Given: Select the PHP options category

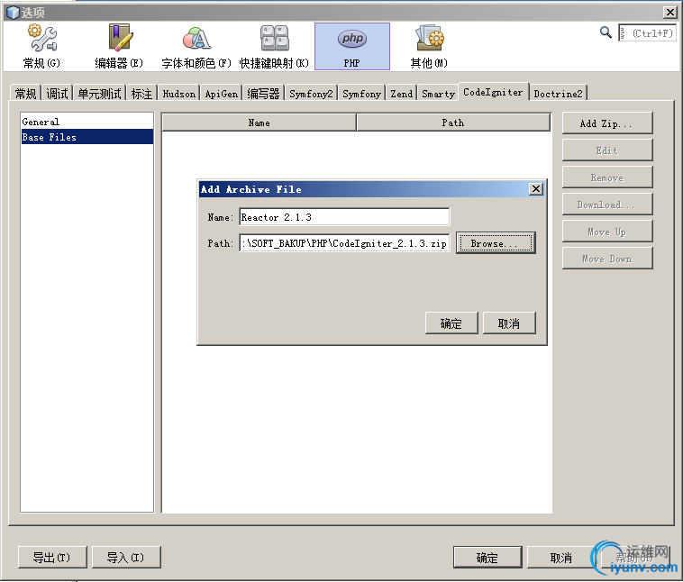Looking at the screenshot, I should (x=352, y=46).
